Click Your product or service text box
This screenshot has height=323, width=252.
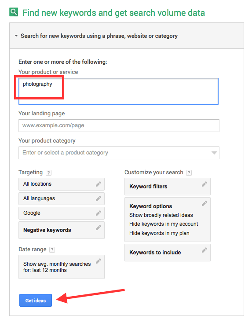(118, 91)
